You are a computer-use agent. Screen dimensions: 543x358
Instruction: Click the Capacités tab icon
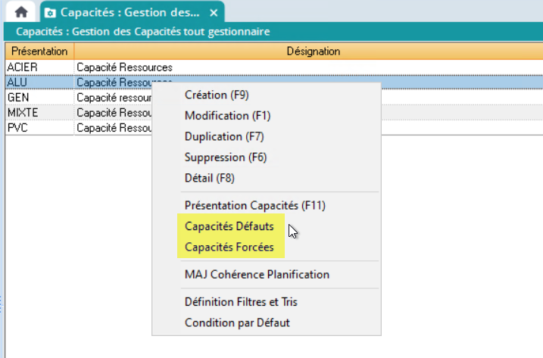(x=50, y=13)
